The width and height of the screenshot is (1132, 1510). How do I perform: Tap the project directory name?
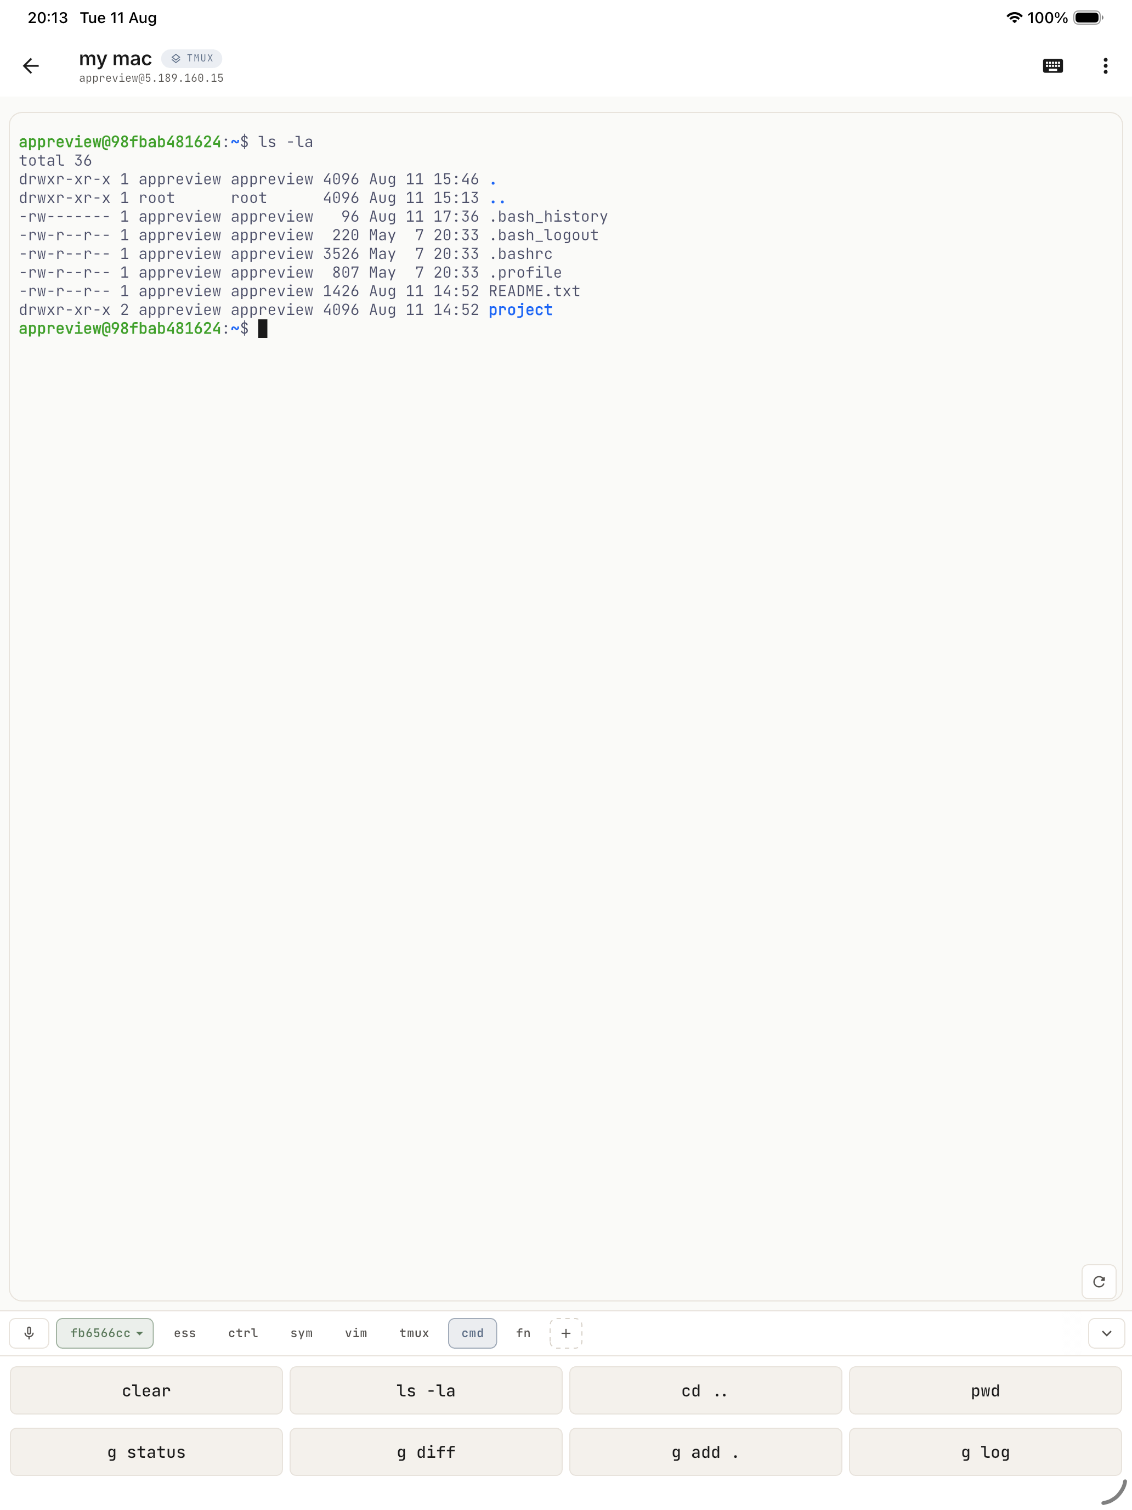tap(520, 310)
